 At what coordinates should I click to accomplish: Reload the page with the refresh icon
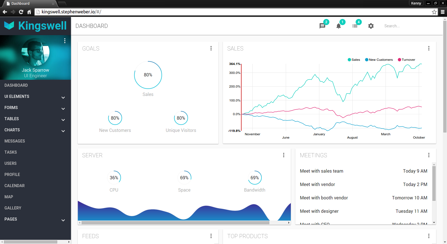coord(21,12)
